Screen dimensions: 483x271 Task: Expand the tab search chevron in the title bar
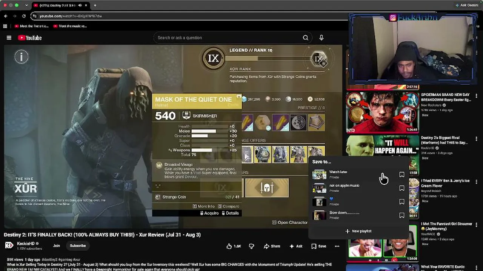pyautogui.click(x=26, y=6)
